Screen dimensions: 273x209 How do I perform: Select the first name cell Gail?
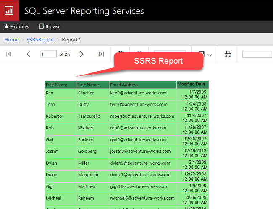click(x=61, y=142)
